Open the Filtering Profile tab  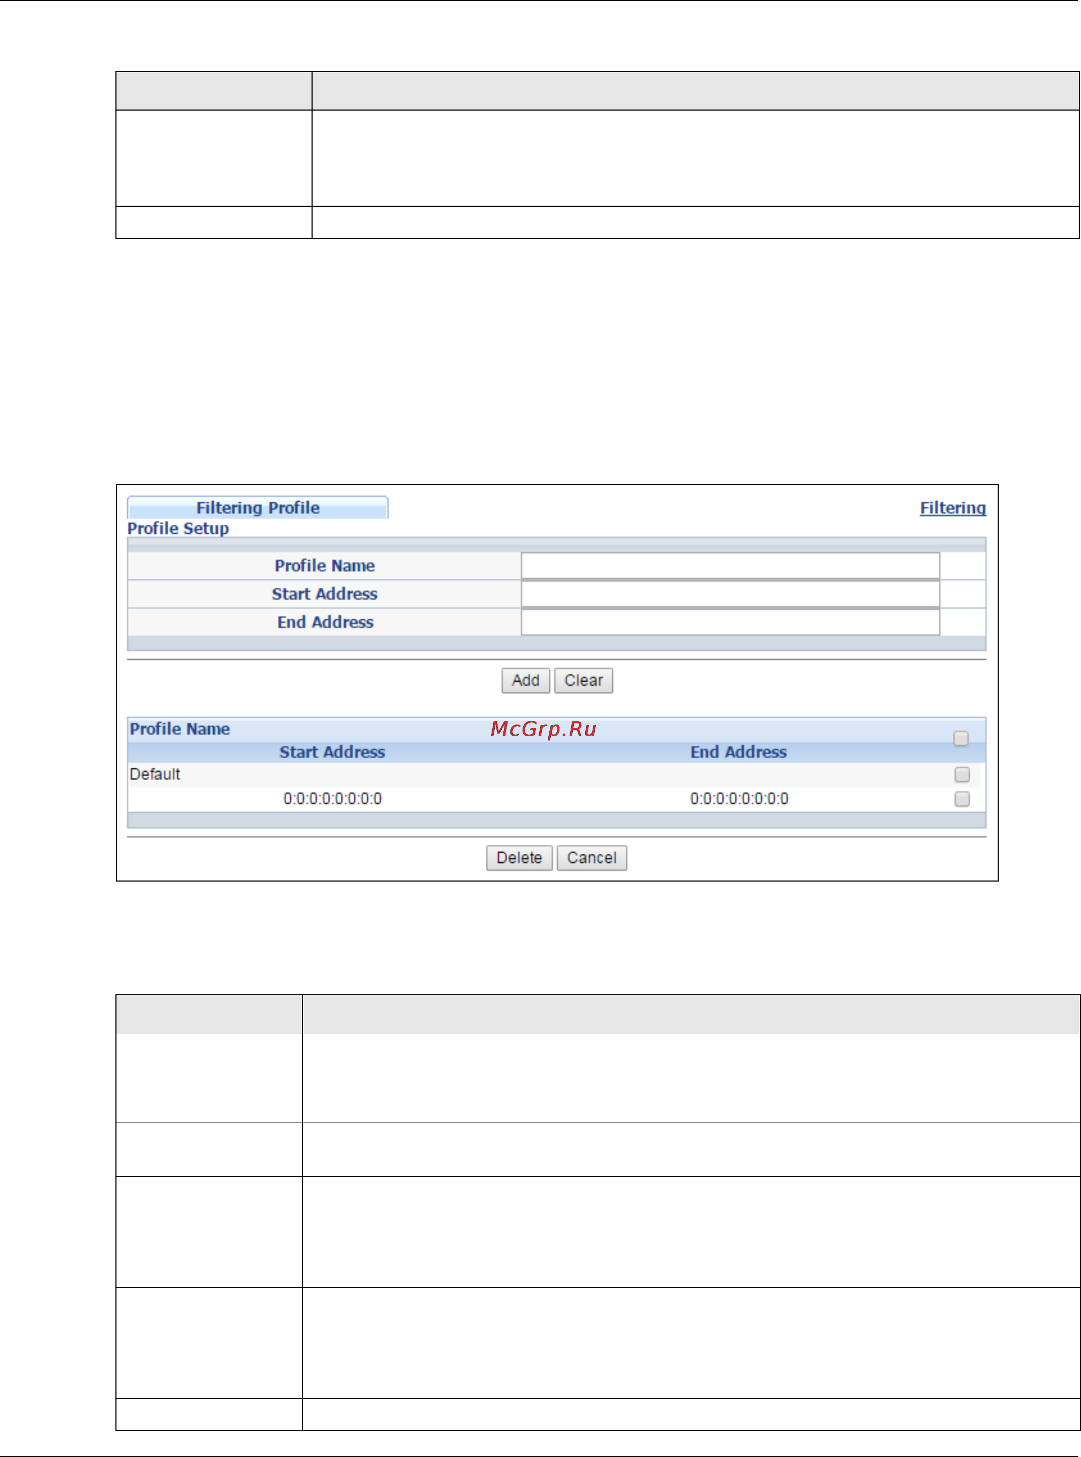pyautogui.click(x=257, y=508)
